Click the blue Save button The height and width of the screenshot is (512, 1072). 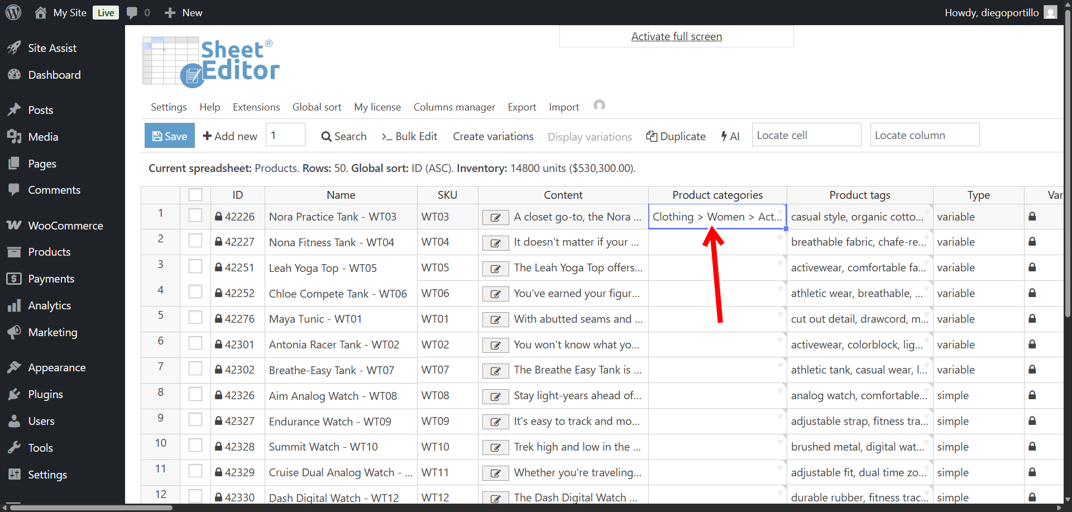click(x=170, y=136)
